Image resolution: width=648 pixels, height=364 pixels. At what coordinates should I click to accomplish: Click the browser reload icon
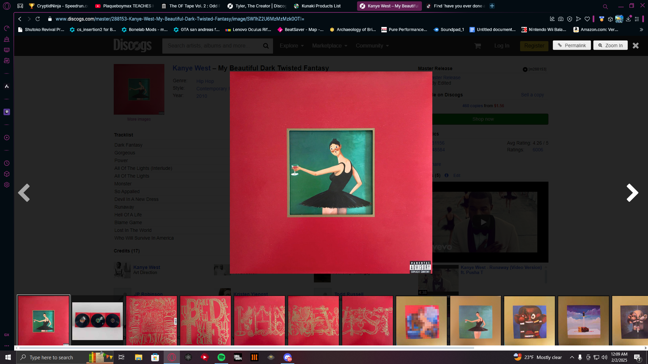pyautogui.click(x=38, y=19)
